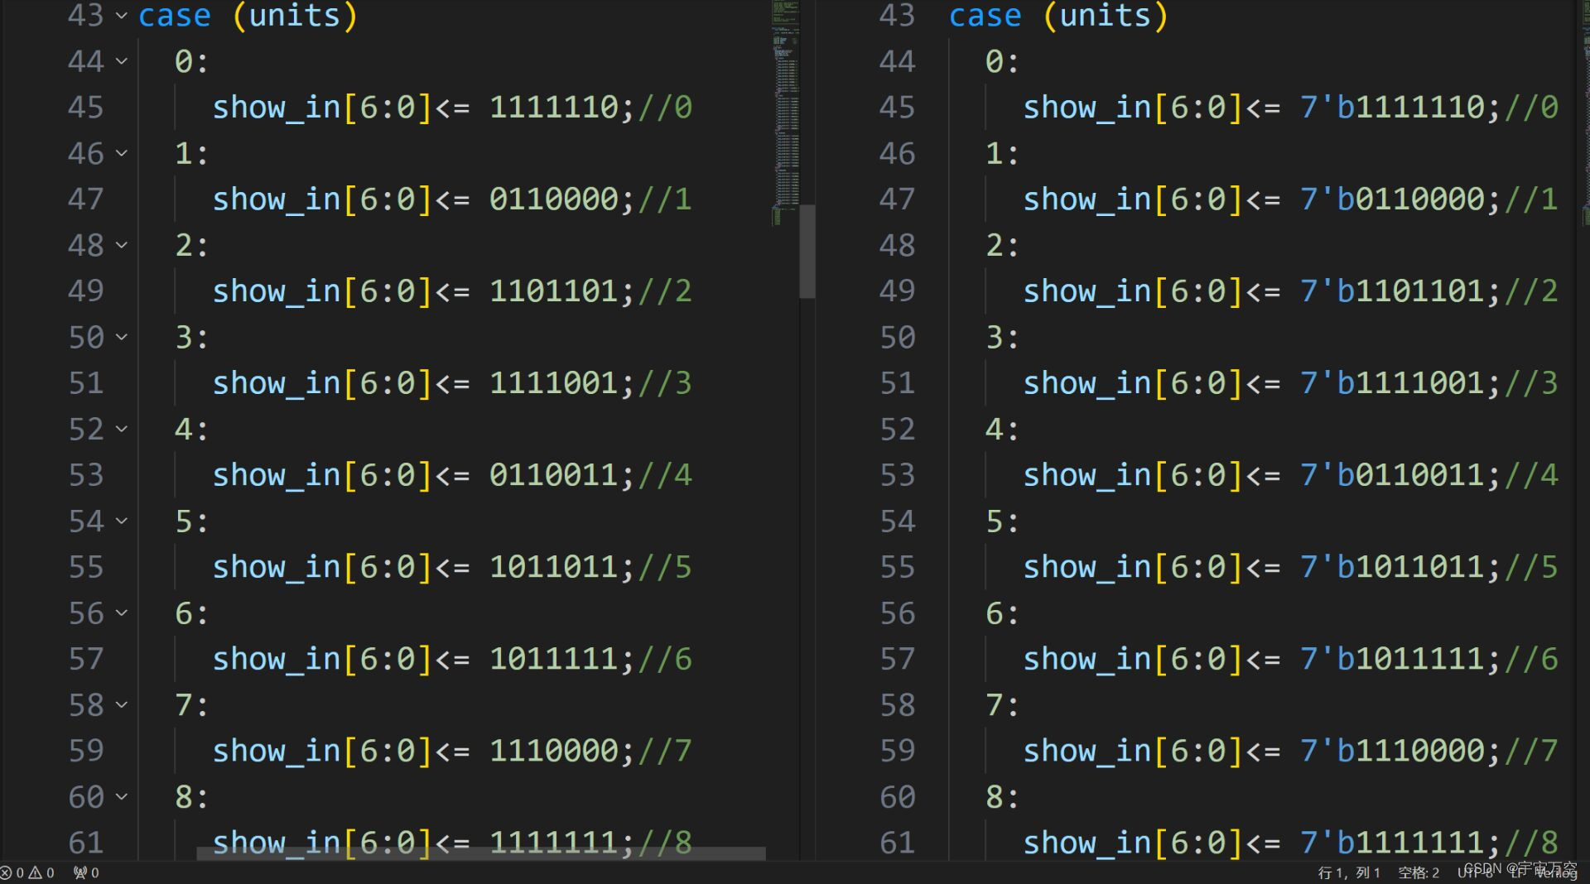Click '(units)' in the right editor line 43
The width and height of the screenshot is (1590, 884).
coord(1106,16)
